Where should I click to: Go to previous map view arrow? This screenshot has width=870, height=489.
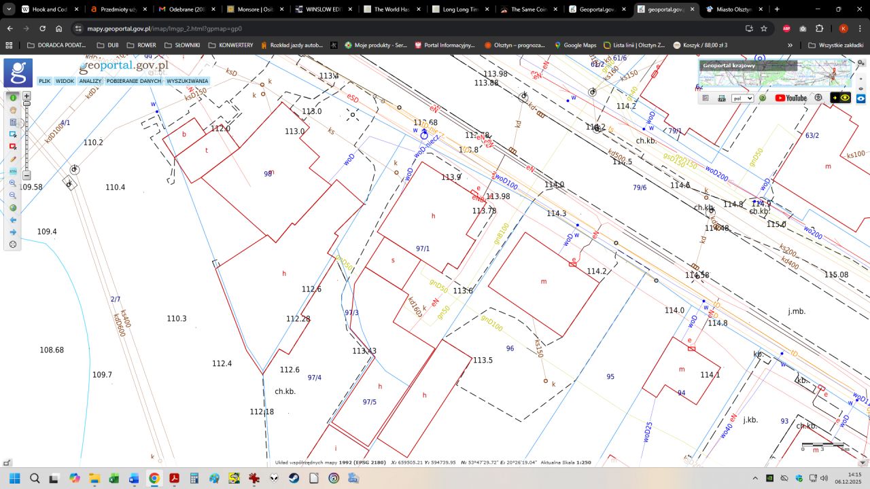point(13,220)
